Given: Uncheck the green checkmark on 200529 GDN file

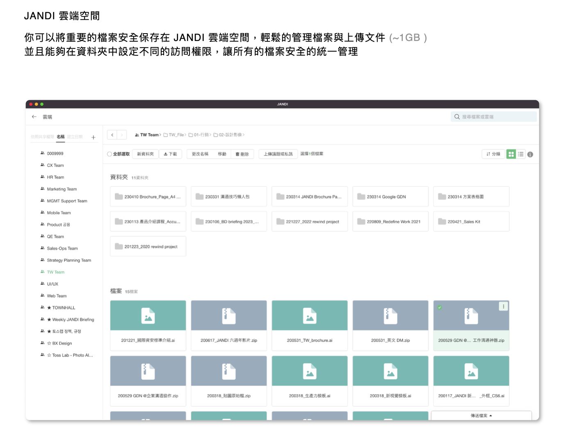Looking at the screenshot, I should coord(439,307).
